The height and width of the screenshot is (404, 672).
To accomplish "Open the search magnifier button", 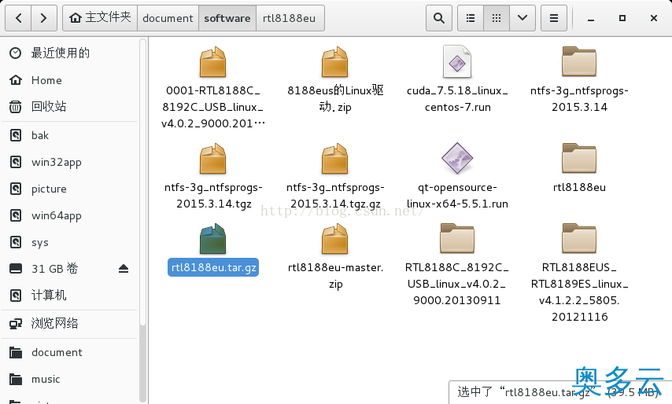I will (439, 18).
